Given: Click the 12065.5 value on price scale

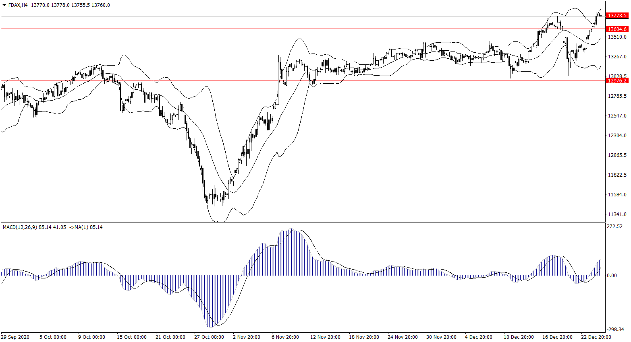Looking at the screenshot, I should [617, 155].
